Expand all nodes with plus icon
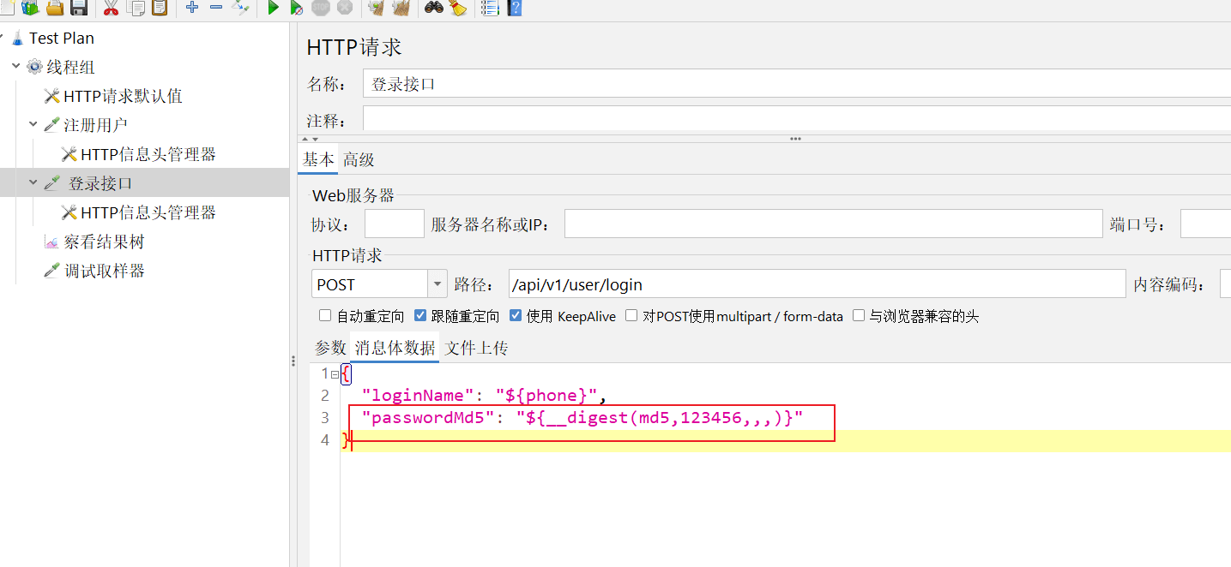 [192, 8]
